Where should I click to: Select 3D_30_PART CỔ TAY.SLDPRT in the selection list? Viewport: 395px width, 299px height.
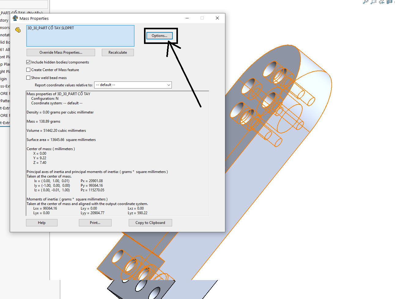[x=51, y=28]
